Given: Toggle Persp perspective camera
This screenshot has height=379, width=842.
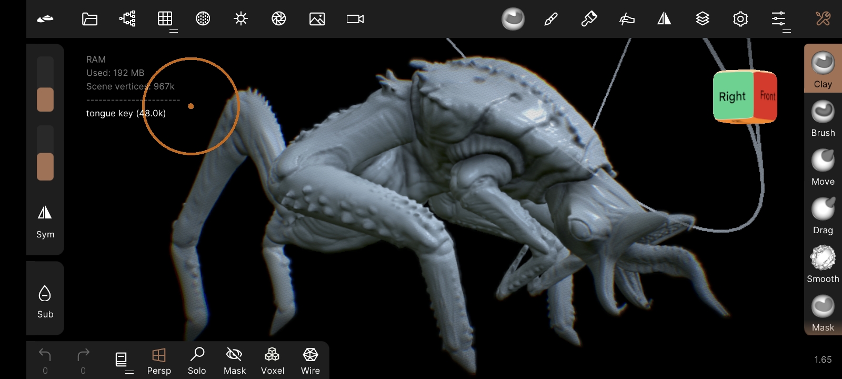Looking at the screenshot, I should click(159, 361).
